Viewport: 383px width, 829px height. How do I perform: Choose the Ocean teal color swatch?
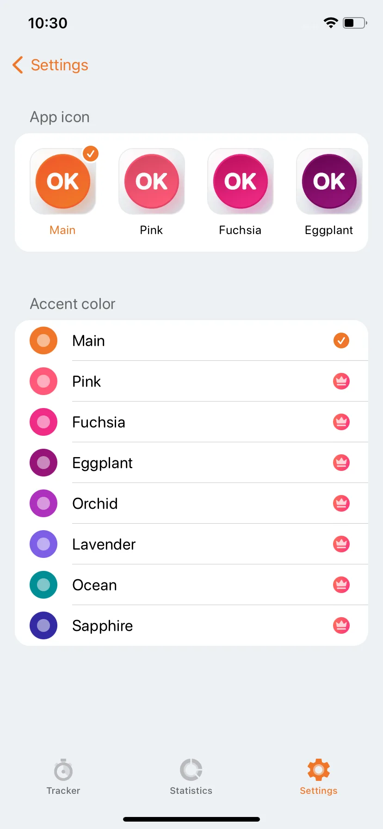point(43,585)
